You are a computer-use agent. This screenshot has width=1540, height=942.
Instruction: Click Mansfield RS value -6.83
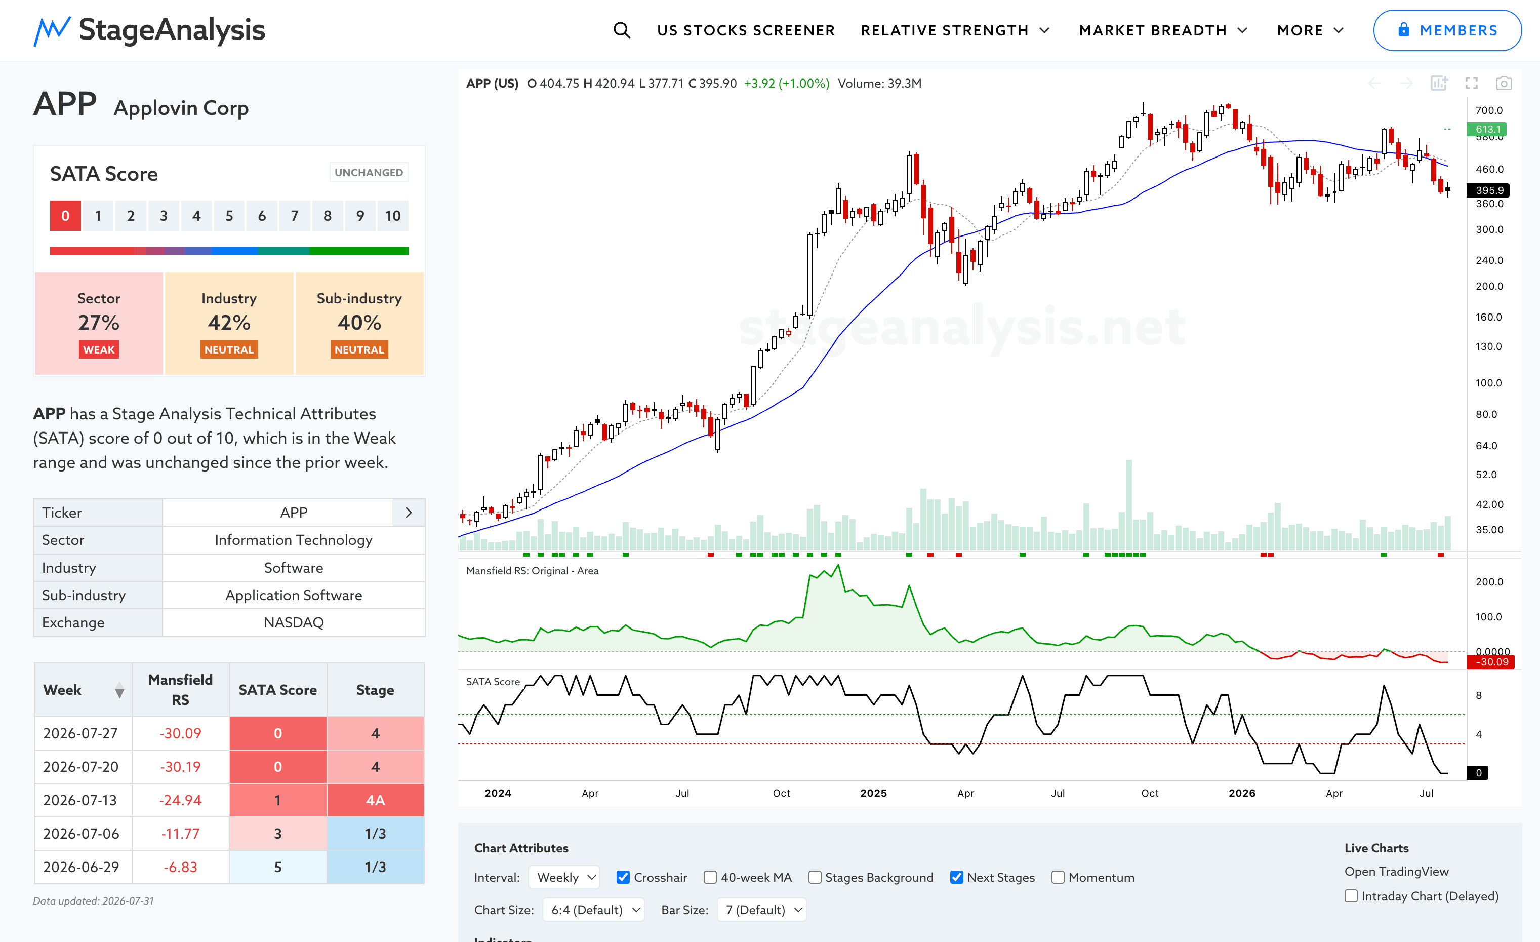coord(181,867)
